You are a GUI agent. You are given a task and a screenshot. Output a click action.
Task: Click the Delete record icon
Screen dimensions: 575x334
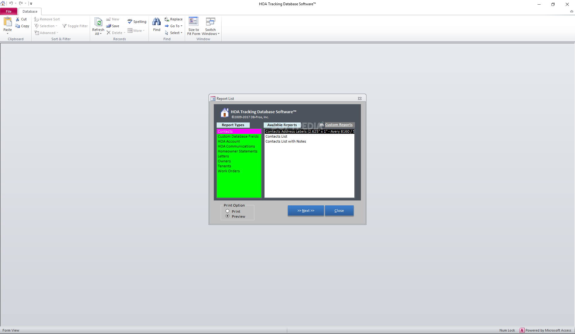(109, 33)
